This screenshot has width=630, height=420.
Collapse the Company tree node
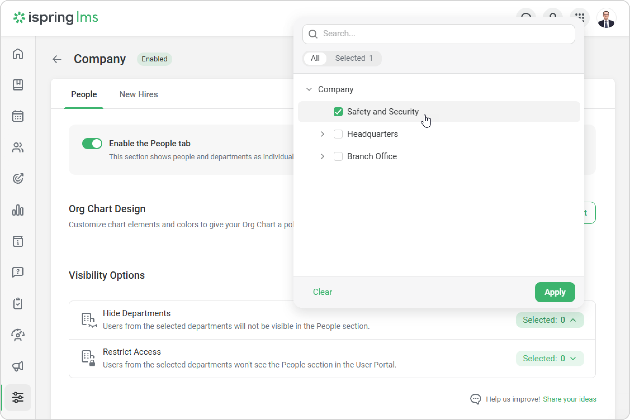[x=309, y=89]
